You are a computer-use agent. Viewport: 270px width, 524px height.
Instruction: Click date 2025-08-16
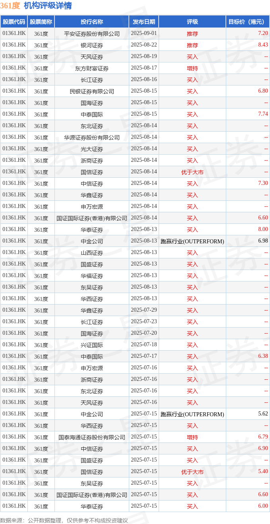[144, 80]
